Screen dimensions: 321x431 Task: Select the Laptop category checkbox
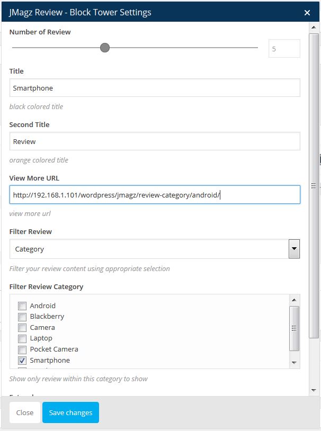[22, 338]
